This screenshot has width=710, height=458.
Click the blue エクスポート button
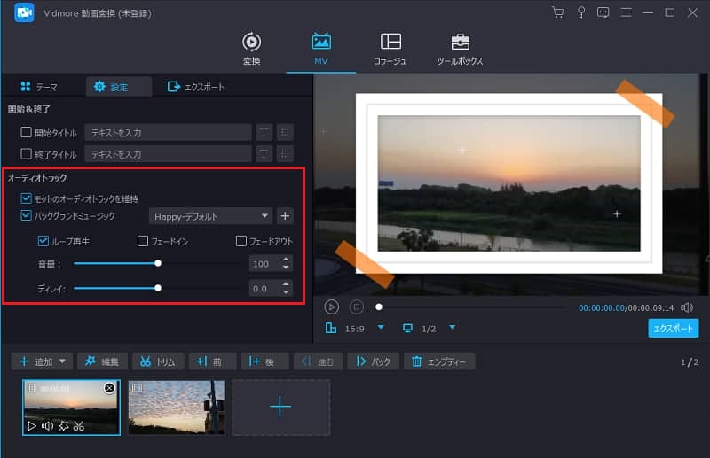tap(673, 328)
